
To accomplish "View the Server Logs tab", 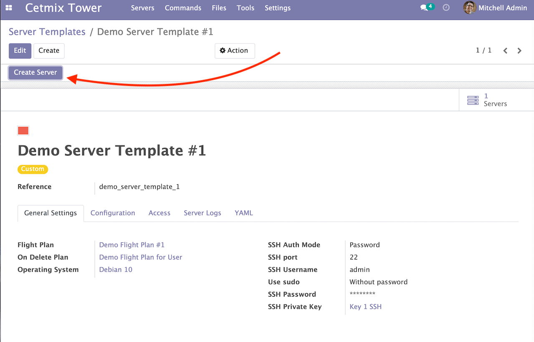I will coord(202,213).
